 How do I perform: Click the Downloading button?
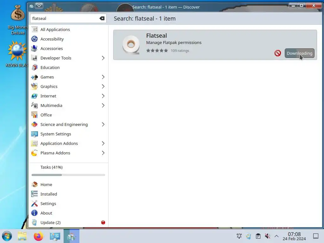[x=299, y=53]
